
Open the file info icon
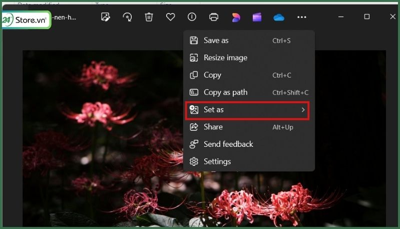point(192,17)
